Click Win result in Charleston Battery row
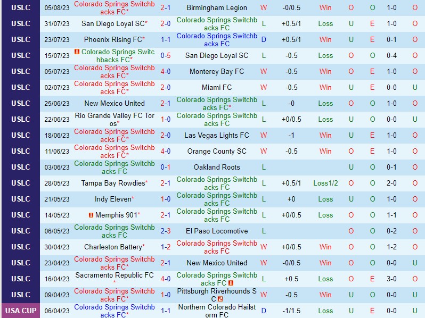425x318 pixels. pyautogui.click(x=325, y=247)
